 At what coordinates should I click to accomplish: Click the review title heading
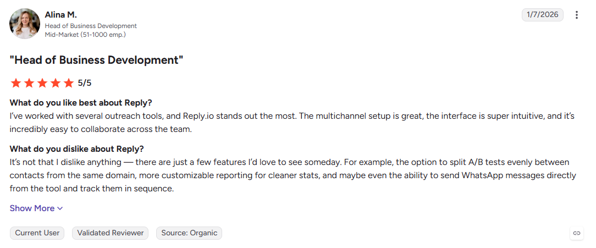[x=97, y=60]
